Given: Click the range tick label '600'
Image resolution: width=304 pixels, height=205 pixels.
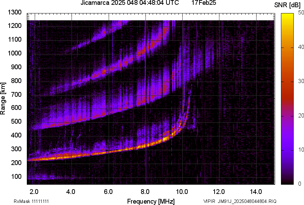Looking at the screenshot, I should tap(16, 107).
